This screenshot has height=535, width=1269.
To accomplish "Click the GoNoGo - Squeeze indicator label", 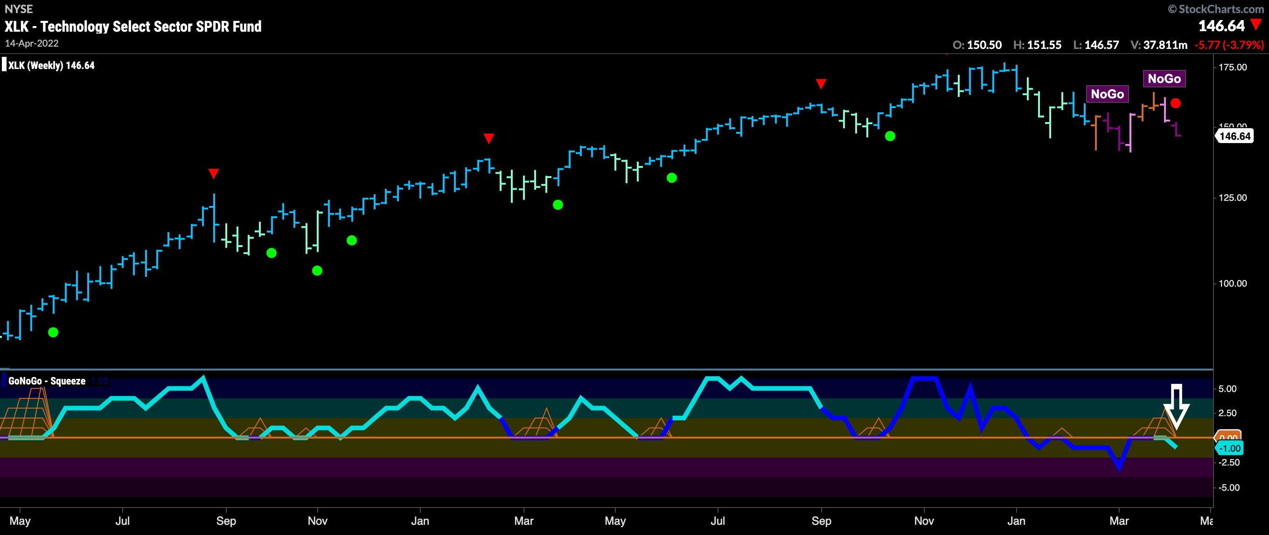I will click(x=47, y=381).
